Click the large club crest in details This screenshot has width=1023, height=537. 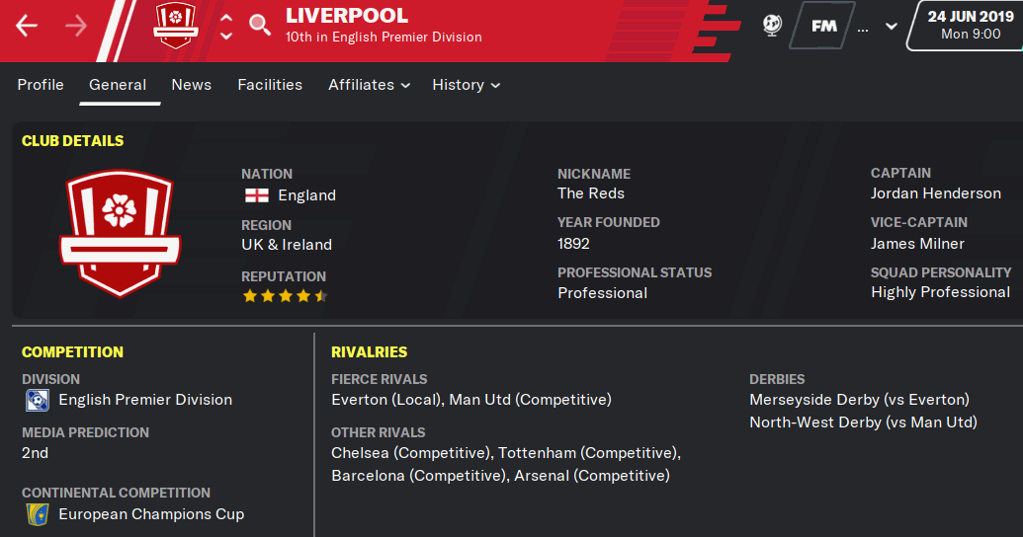click(x=120, y=233)
